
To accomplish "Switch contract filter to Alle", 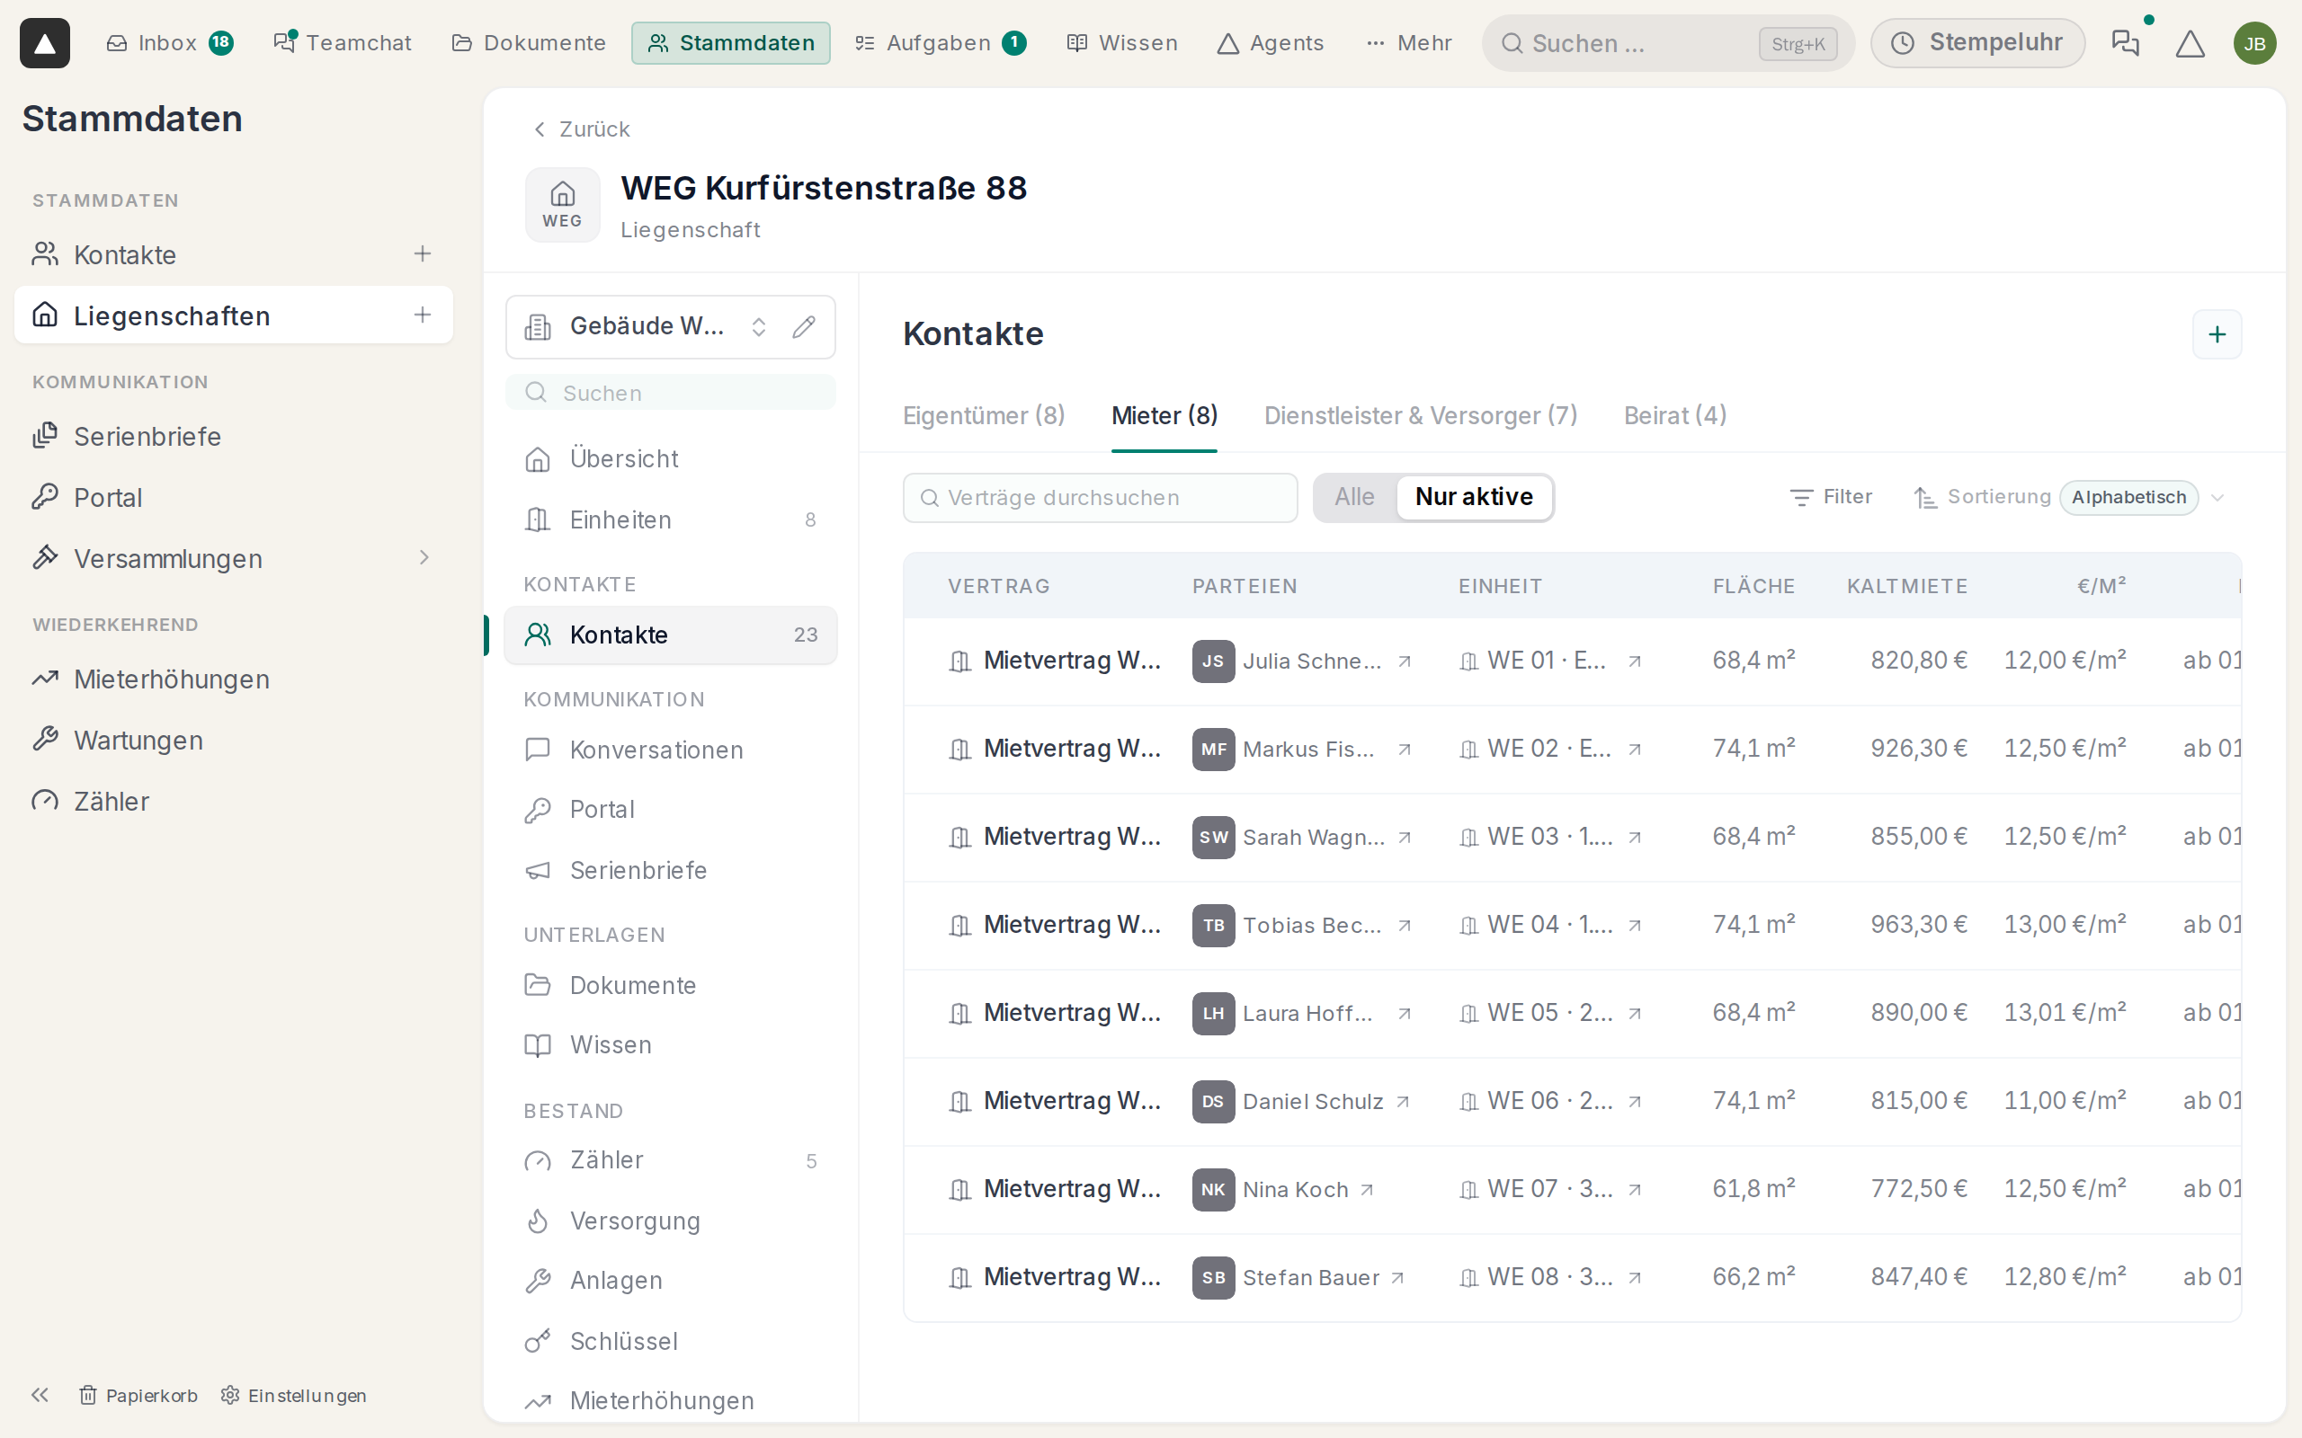I will click(x=1353, y=497).
